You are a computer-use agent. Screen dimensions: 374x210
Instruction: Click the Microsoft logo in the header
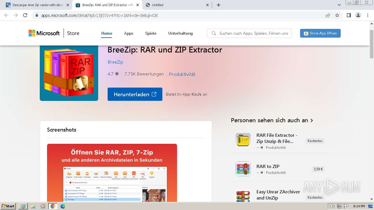click(x=44, y=33)
